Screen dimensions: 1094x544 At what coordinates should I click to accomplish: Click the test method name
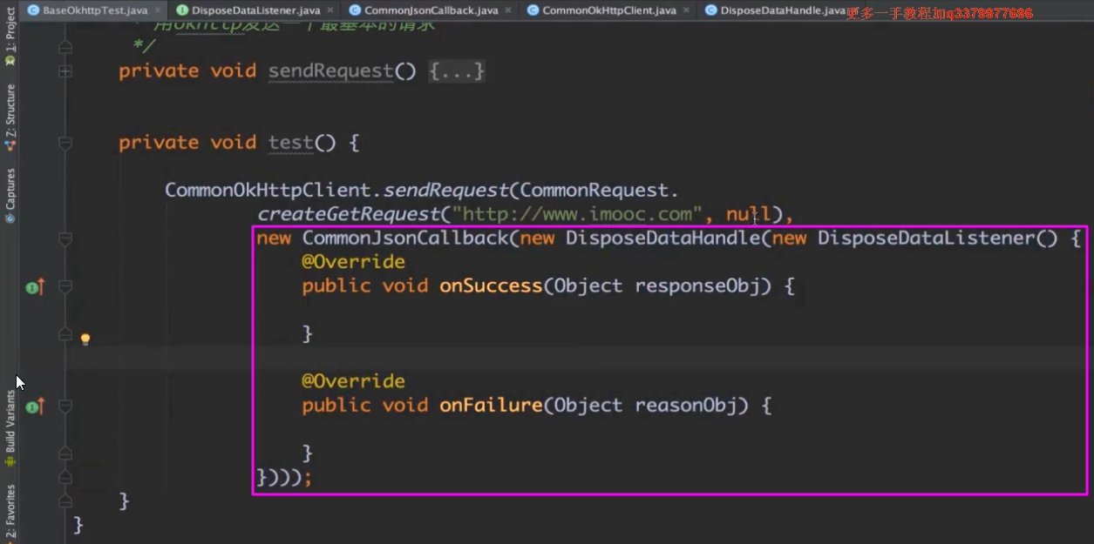point(291,143)
